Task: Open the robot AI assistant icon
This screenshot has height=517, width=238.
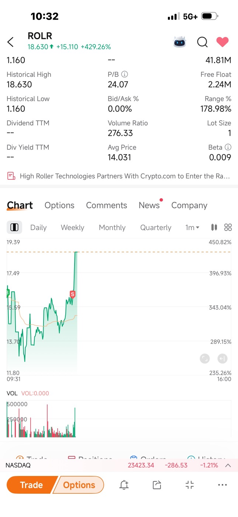Action: click(180, 42)
